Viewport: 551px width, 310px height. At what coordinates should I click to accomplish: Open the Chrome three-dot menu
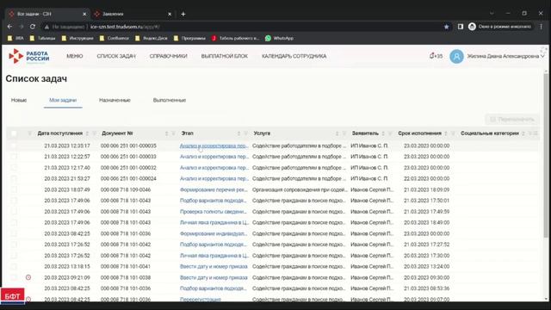coord(542,27)
